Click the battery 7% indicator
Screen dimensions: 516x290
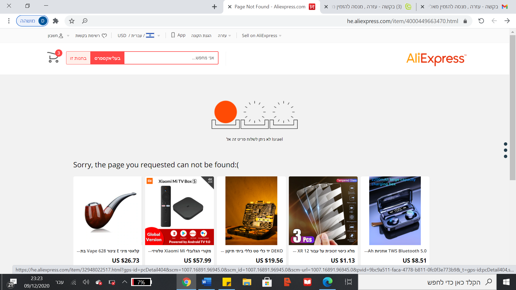point(142,282)
